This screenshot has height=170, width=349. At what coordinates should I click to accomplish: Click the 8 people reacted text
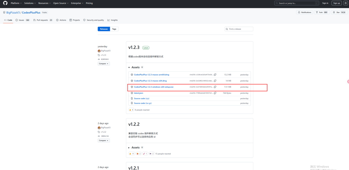(x=142, y=110)
